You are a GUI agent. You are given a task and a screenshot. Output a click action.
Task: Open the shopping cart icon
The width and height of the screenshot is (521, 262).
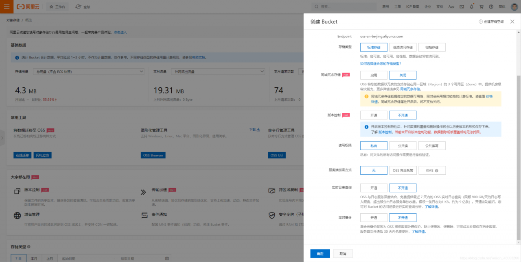click(482, 7)
